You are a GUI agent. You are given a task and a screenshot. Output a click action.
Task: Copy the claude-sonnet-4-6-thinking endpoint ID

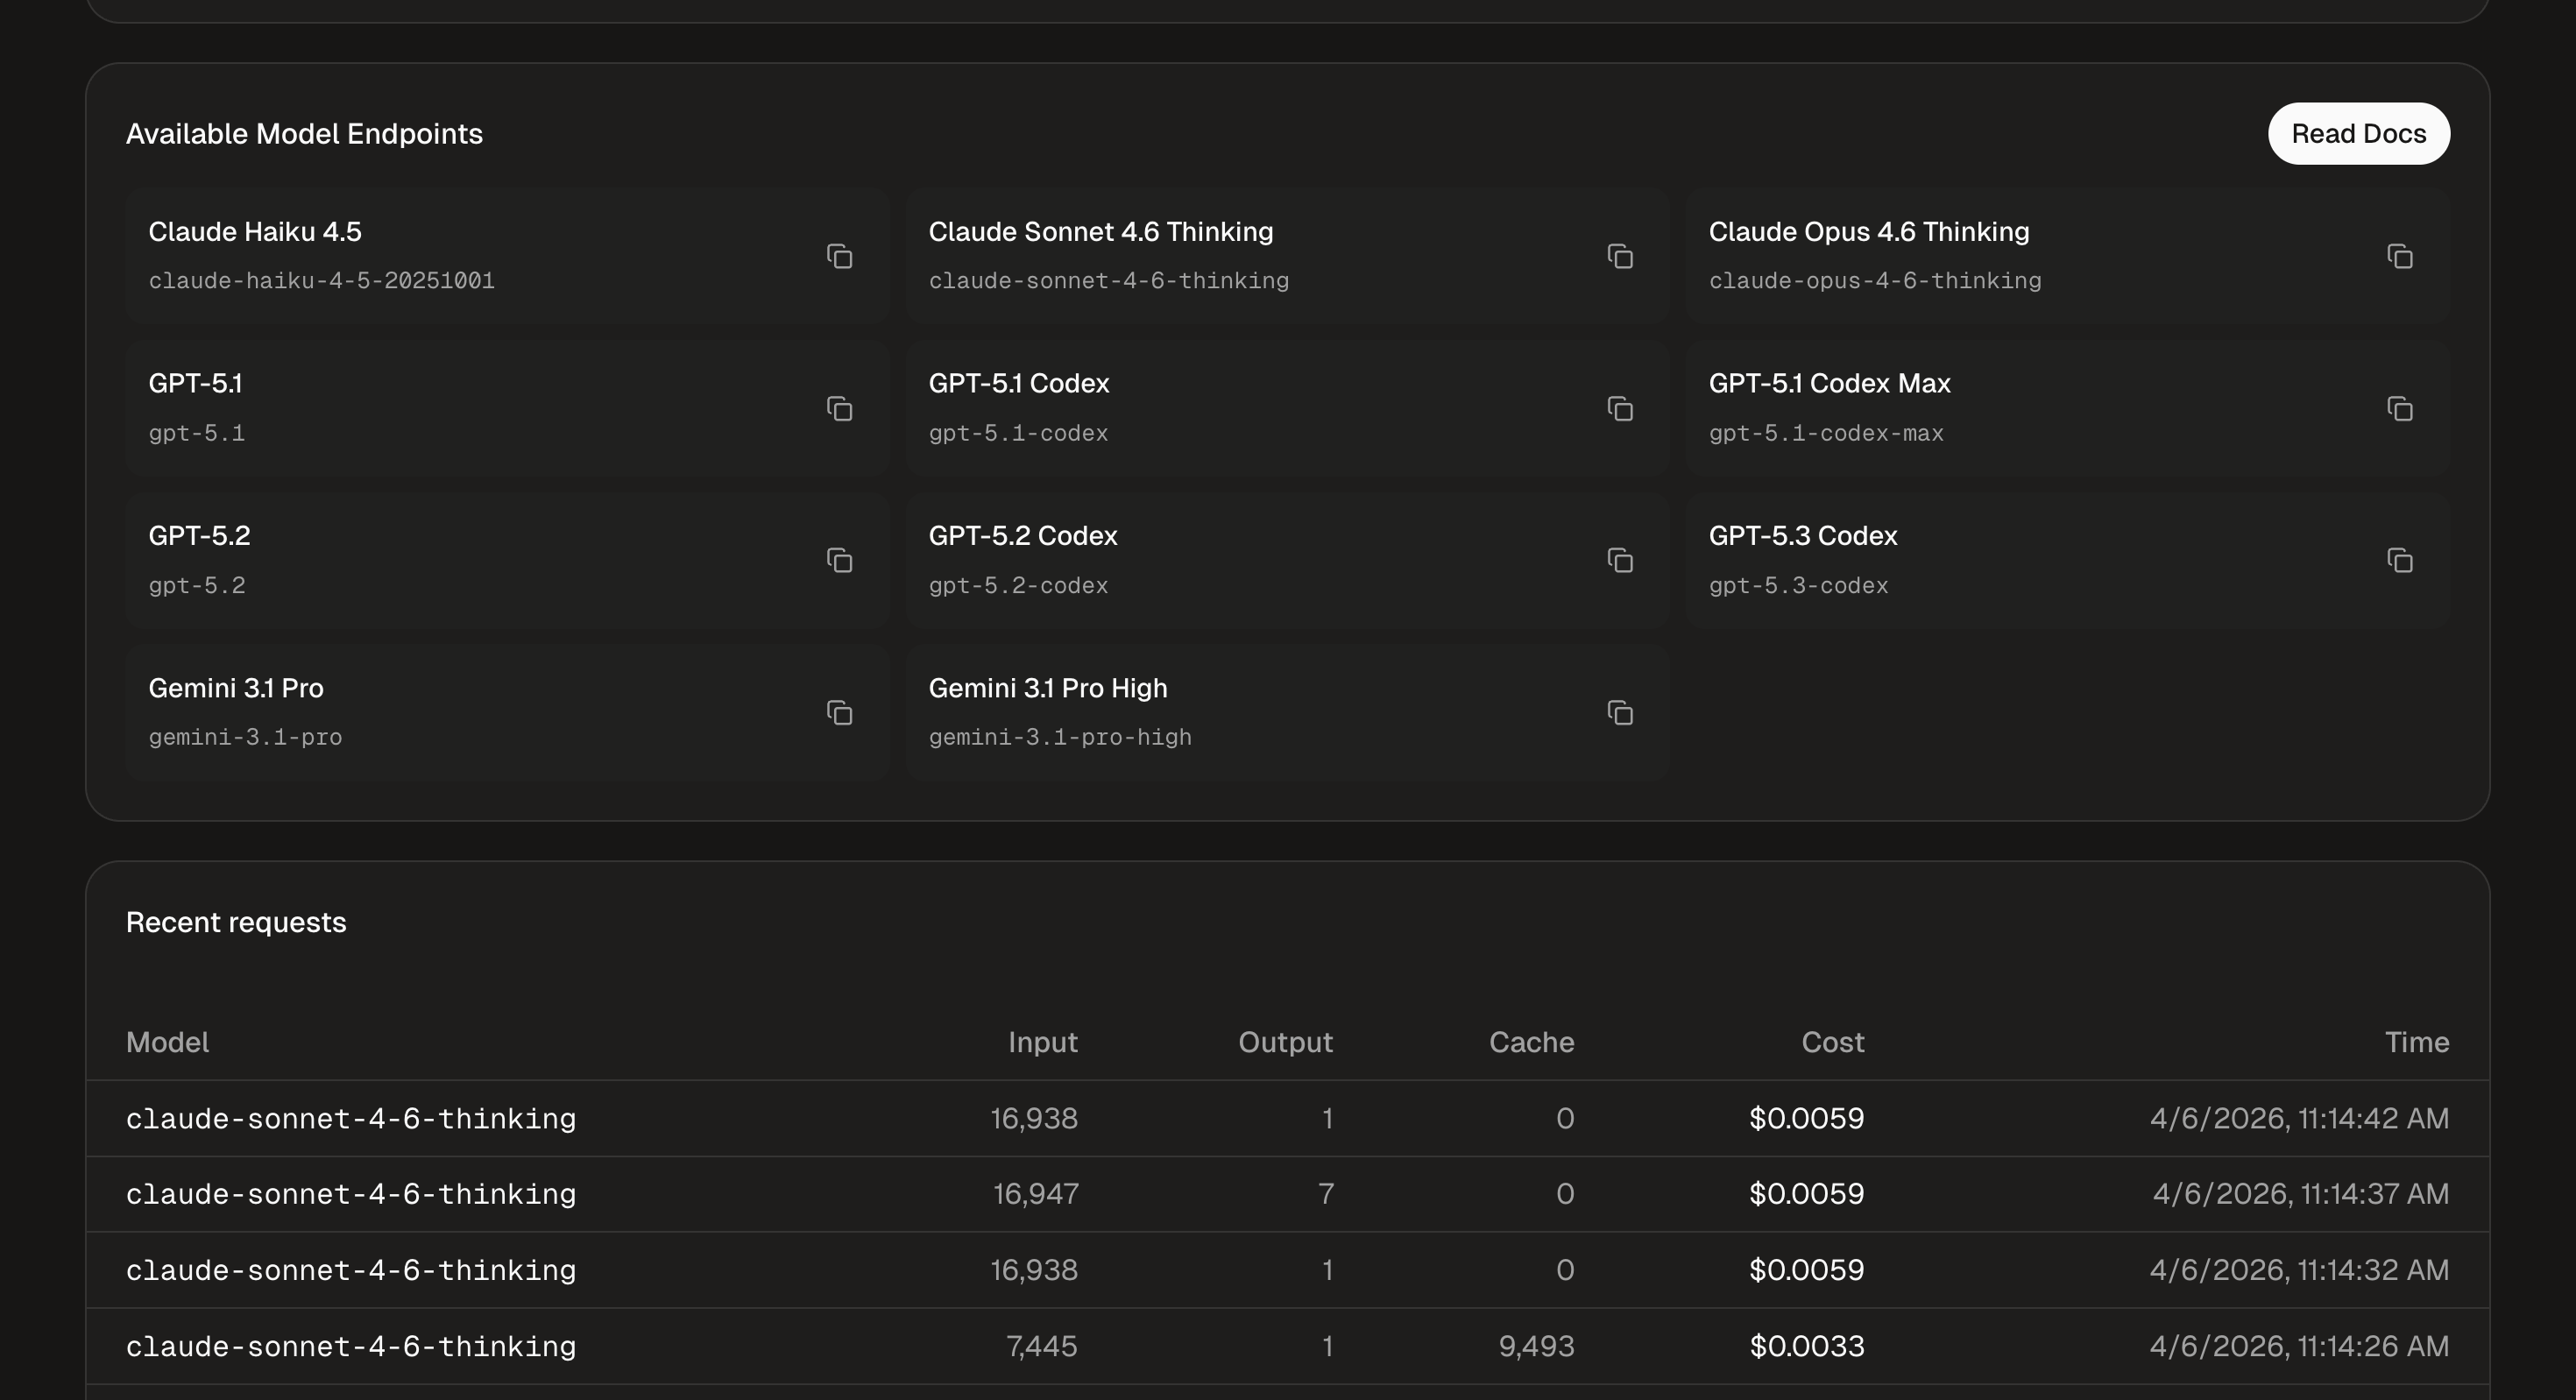1620,256
